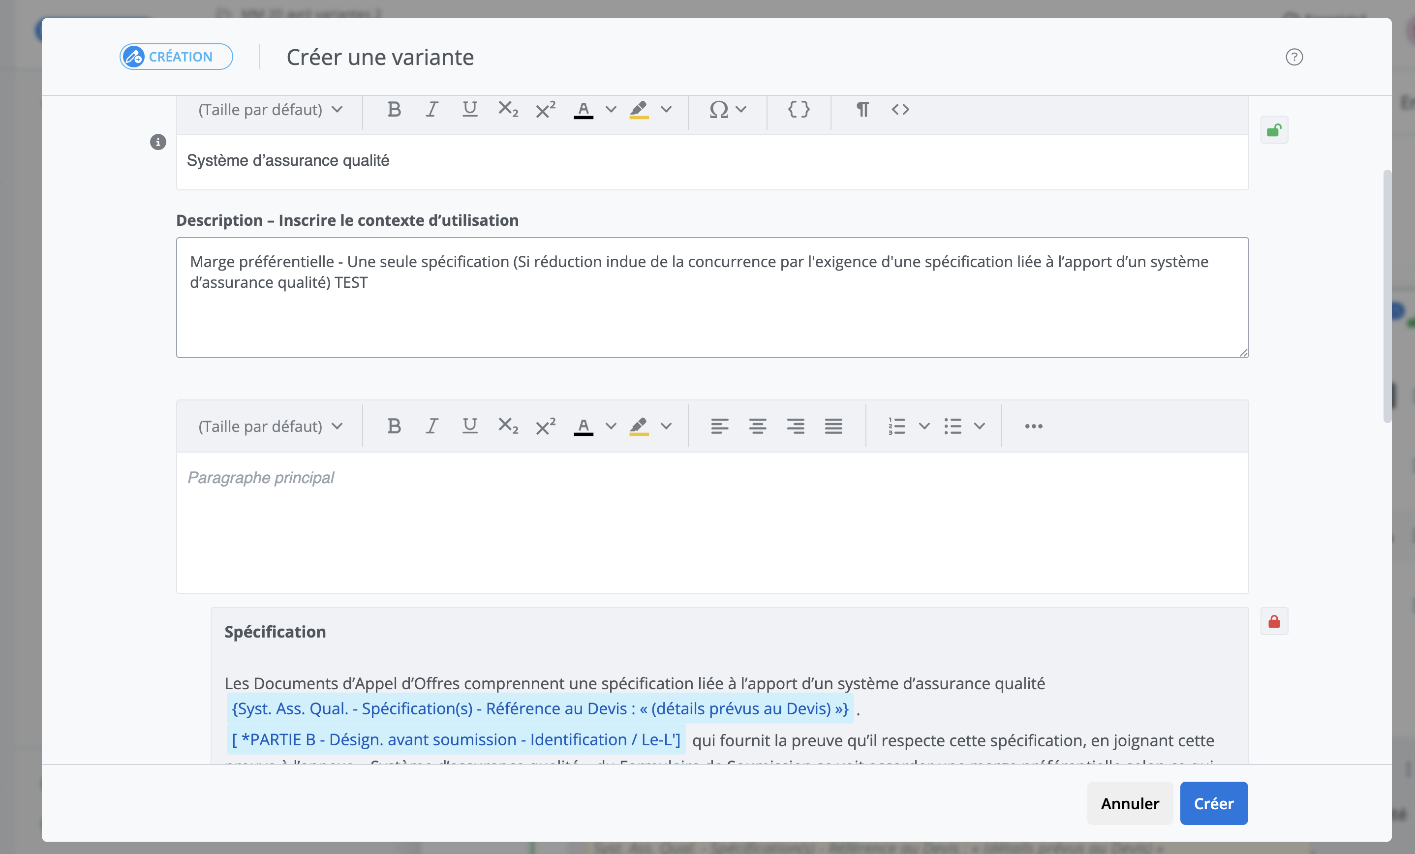Justify text in main paragraph toolbar
Screen dimensions: 1415x854
pyautogui.click(x=833, y=426)
